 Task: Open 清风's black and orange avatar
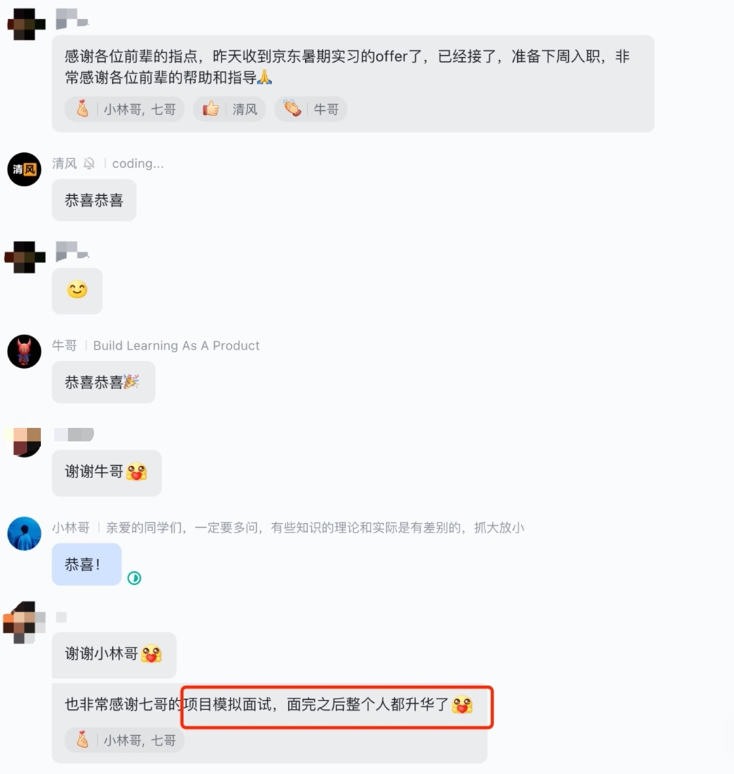click(24, 169)
